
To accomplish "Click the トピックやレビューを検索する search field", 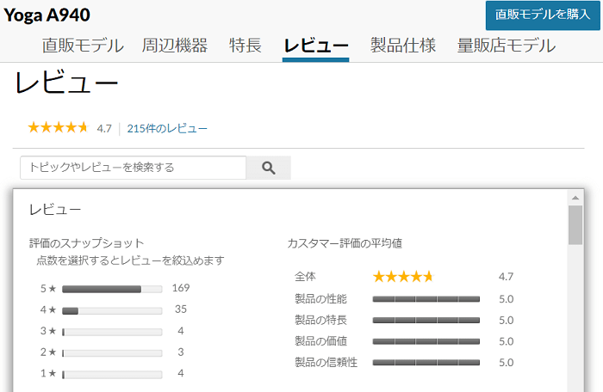I will [x=133, y=168].
